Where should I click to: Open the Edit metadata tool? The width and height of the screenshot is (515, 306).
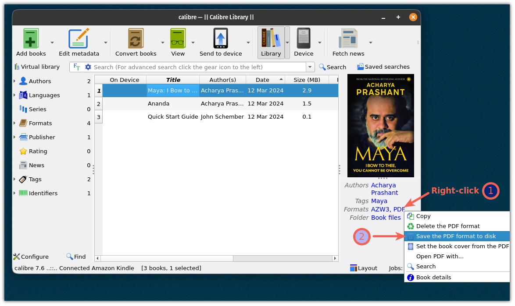77,39
